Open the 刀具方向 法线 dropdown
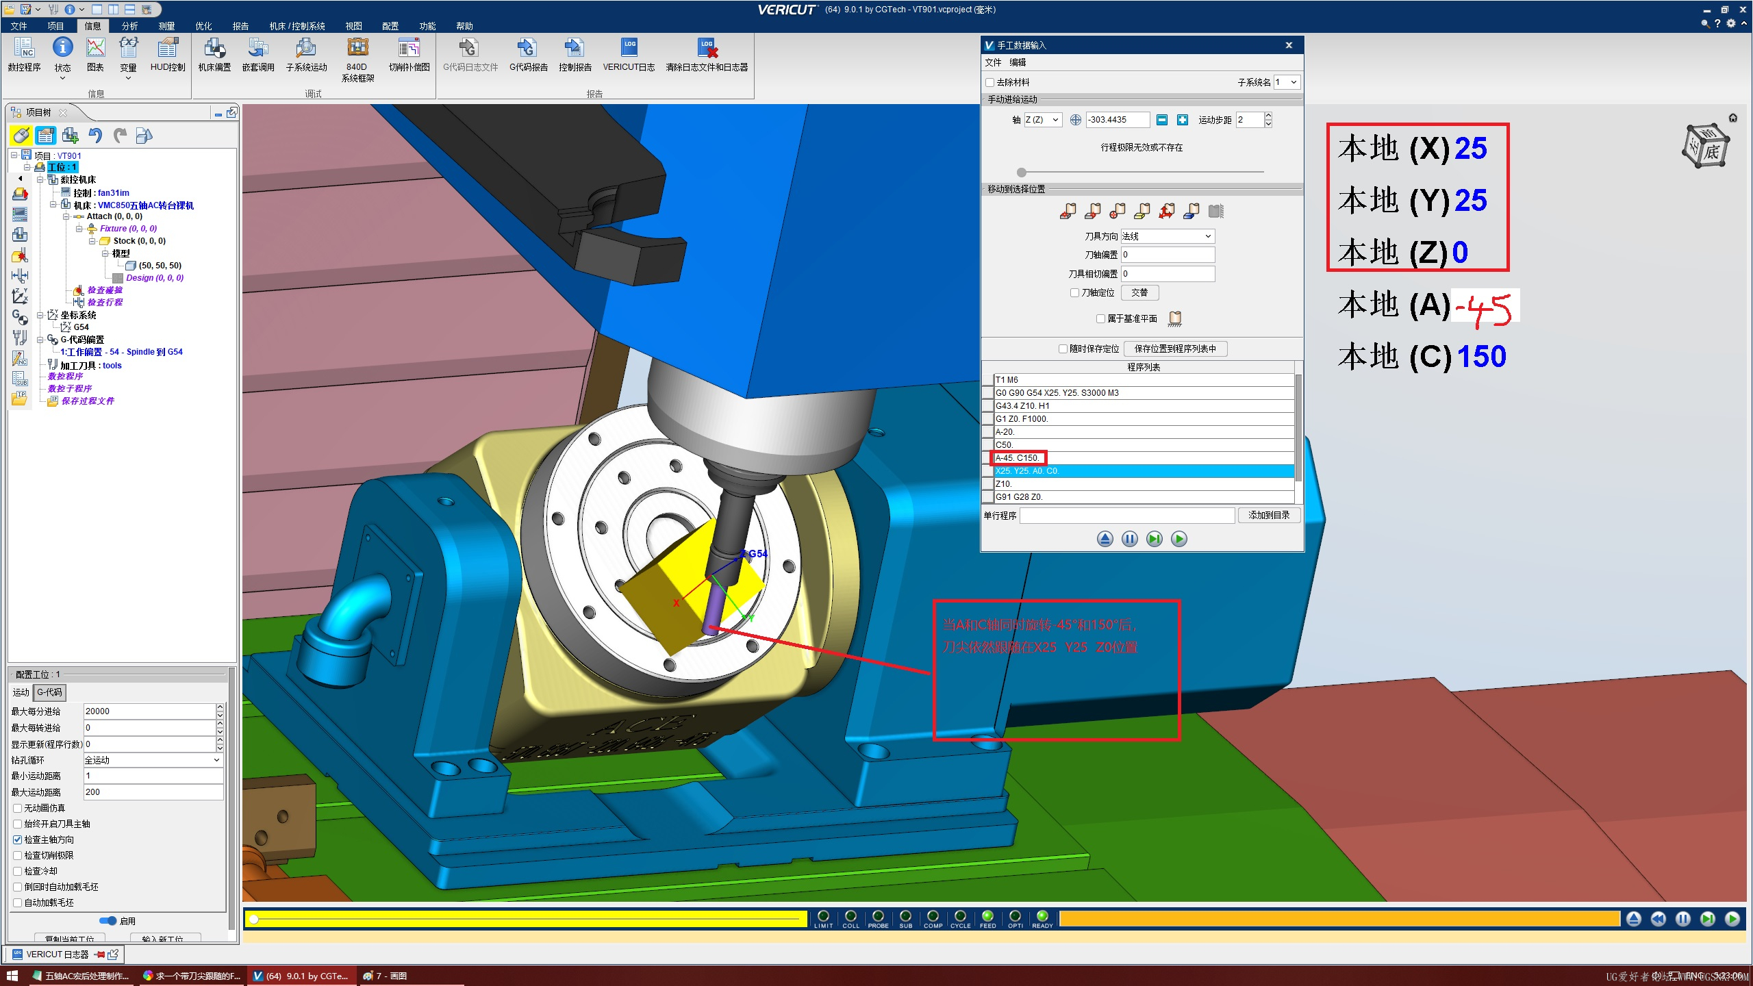This screenshot has height=986, width=1753. tap(1167, 236)
